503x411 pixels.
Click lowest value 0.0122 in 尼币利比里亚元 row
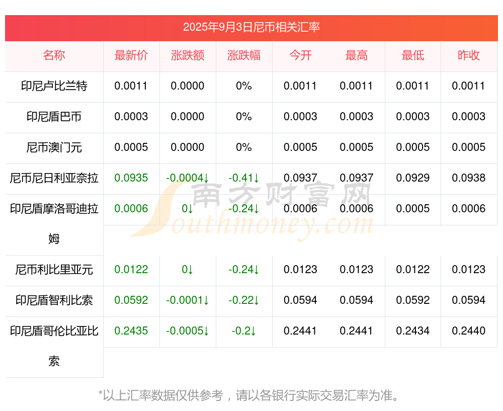point(413,270)
